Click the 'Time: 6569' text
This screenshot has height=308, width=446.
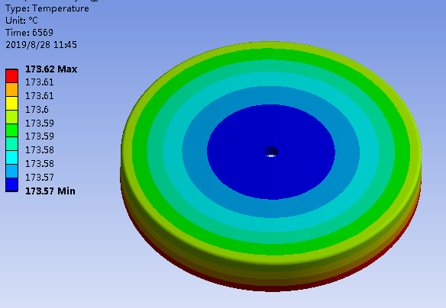tap(29, 33)
